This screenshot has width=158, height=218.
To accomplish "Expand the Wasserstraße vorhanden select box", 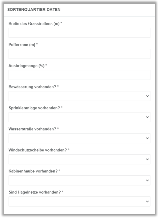I will tap(79, 138).
